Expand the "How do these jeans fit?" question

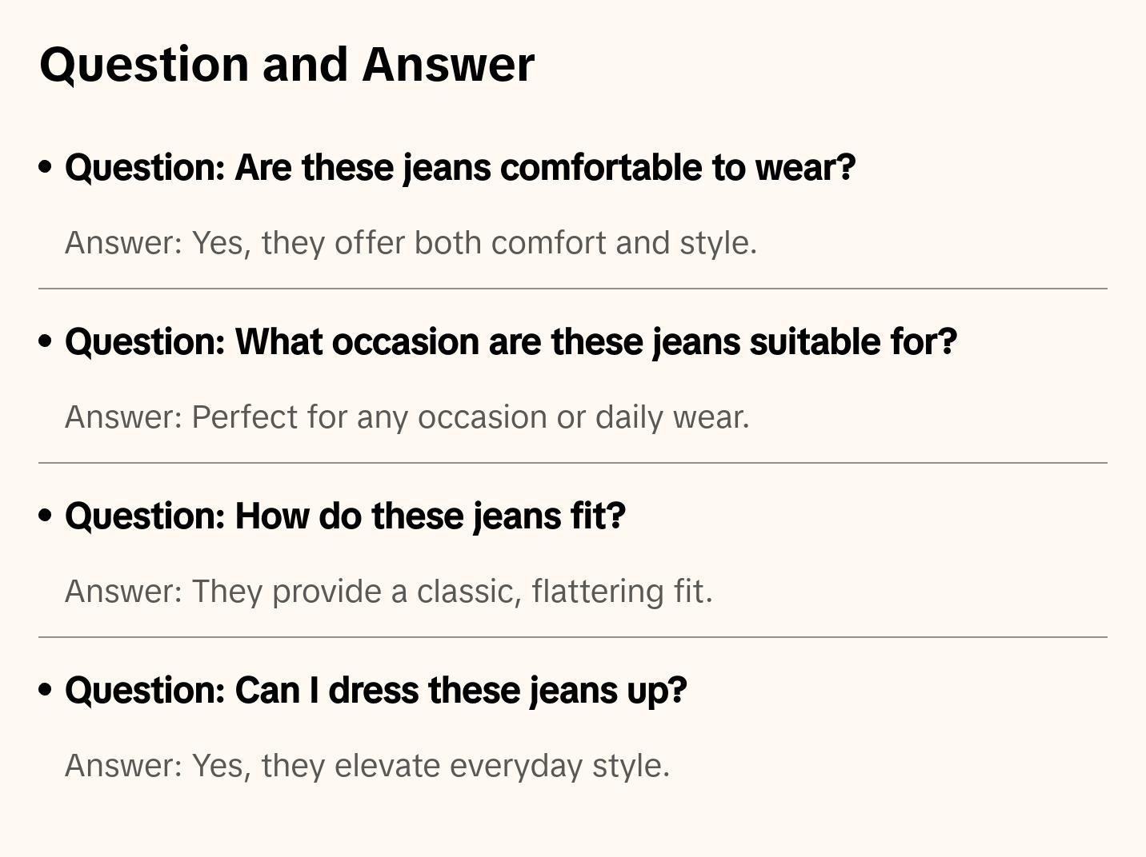pyautogui.click(x=345, y=516)
